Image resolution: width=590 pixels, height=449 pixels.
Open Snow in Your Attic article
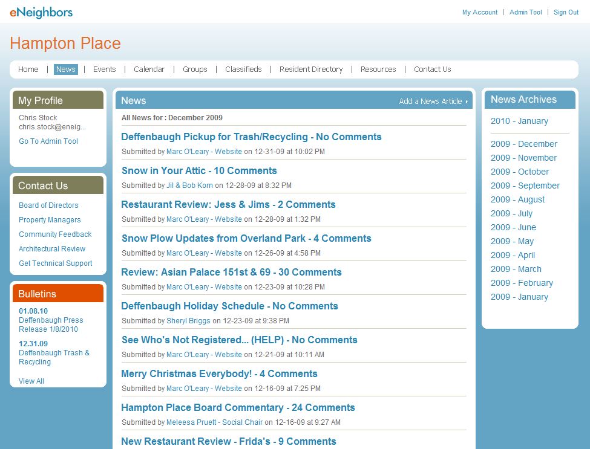coord(199,171)
